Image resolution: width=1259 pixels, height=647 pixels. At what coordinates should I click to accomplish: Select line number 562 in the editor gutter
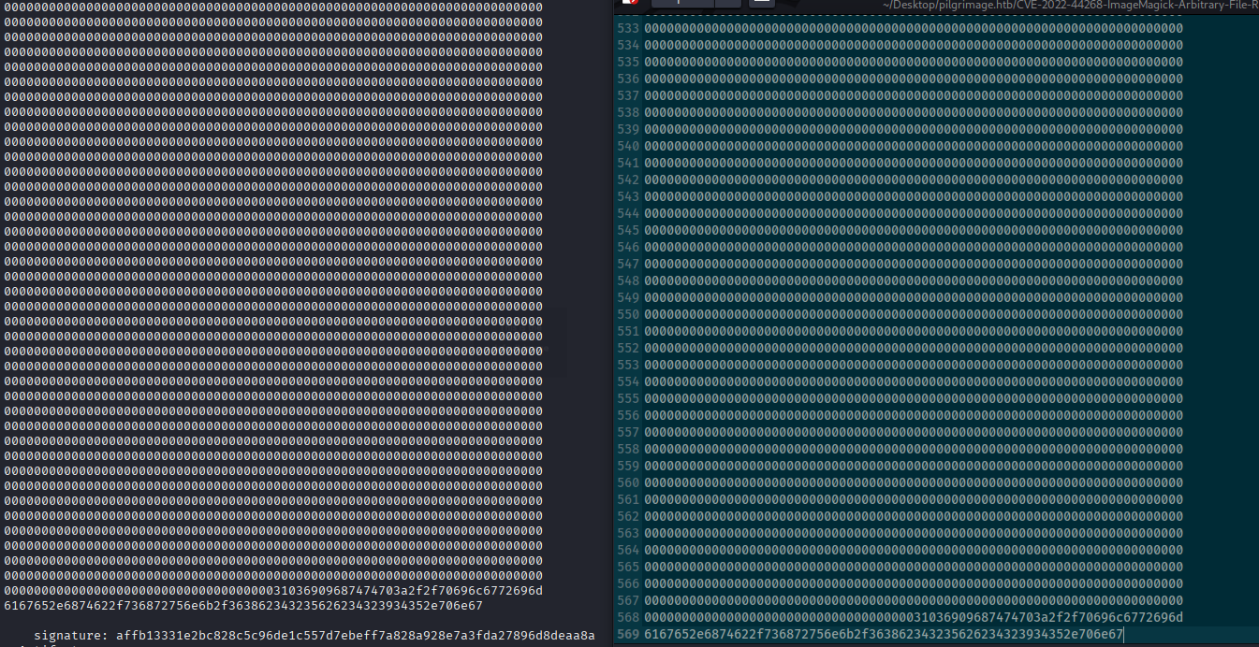click(x=628, y=516)
